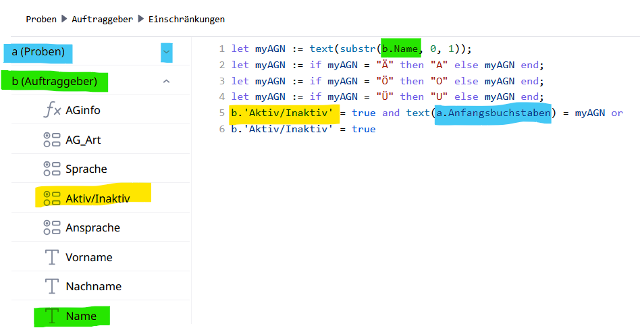
Task: Open the Proben breadcrumb item
Action: (41, 20)
